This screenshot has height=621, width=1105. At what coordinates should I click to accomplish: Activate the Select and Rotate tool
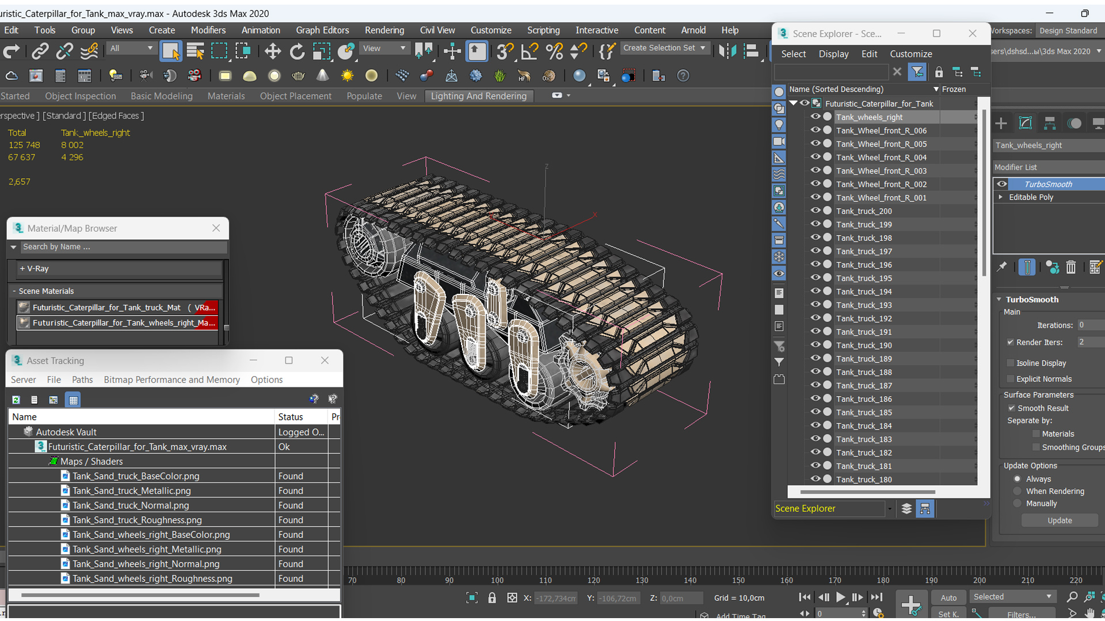point(297,51)
